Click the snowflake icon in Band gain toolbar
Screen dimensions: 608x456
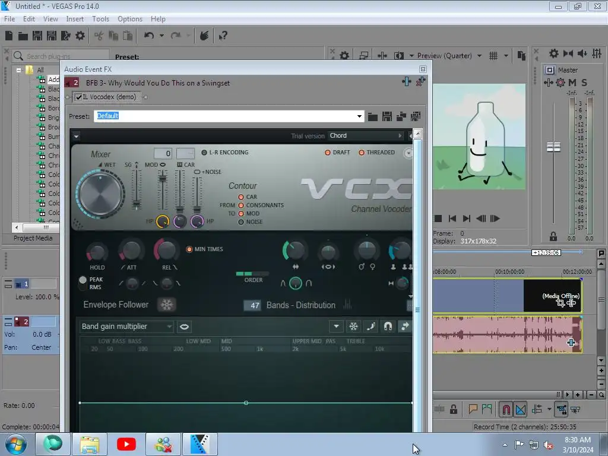(353, 327)
